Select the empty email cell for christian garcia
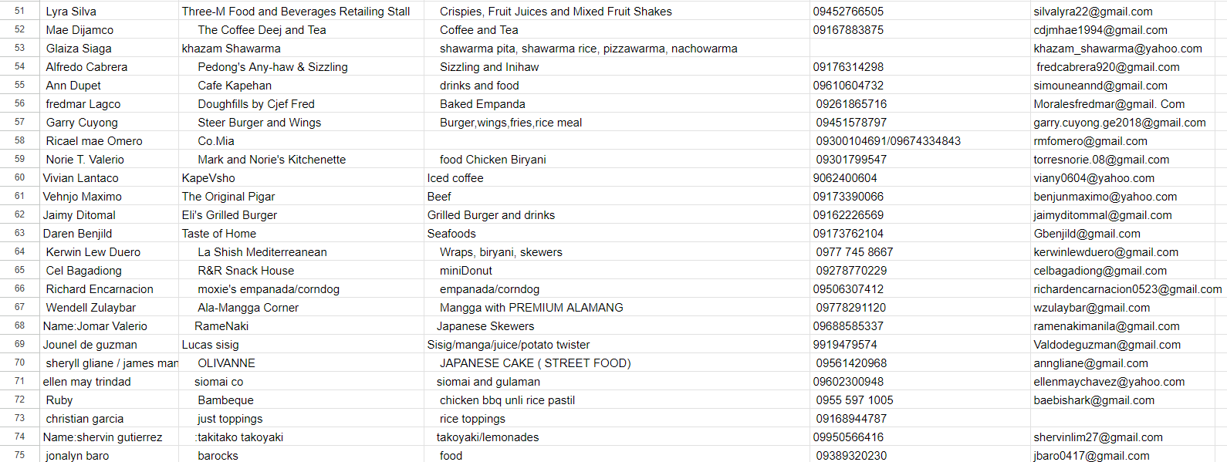 tap(1123, 419)
